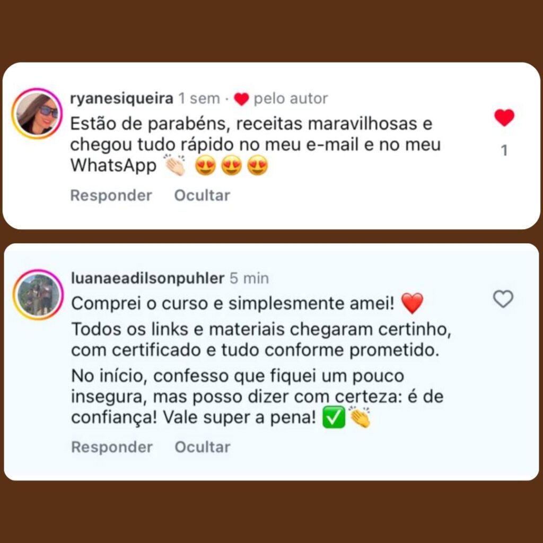Open the luanaeadilsonpuhler username link
This screenshot has height=543, width=543.
(148, 278)
